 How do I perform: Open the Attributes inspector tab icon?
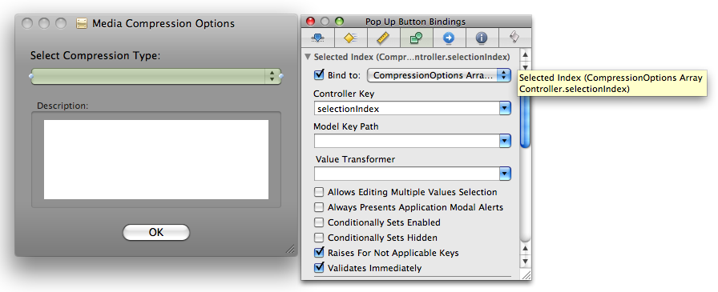pos(318,38)
